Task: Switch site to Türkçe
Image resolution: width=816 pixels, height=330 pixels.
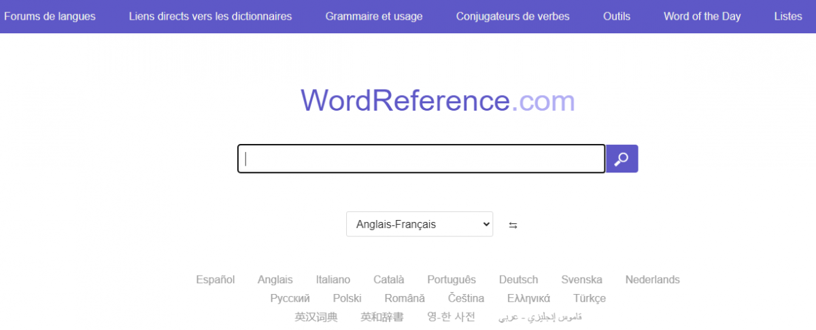Action: click(x=590, y=298)
